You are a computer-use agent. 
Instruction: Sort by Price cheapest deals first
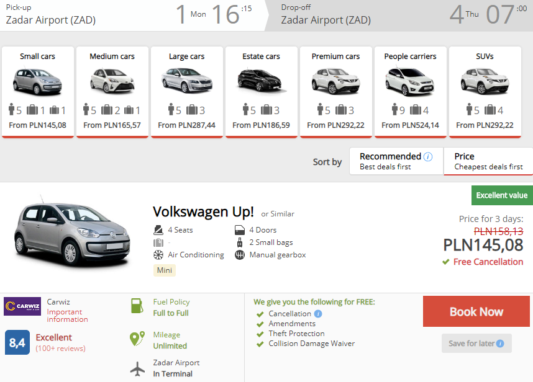click(x=488, y=161)
